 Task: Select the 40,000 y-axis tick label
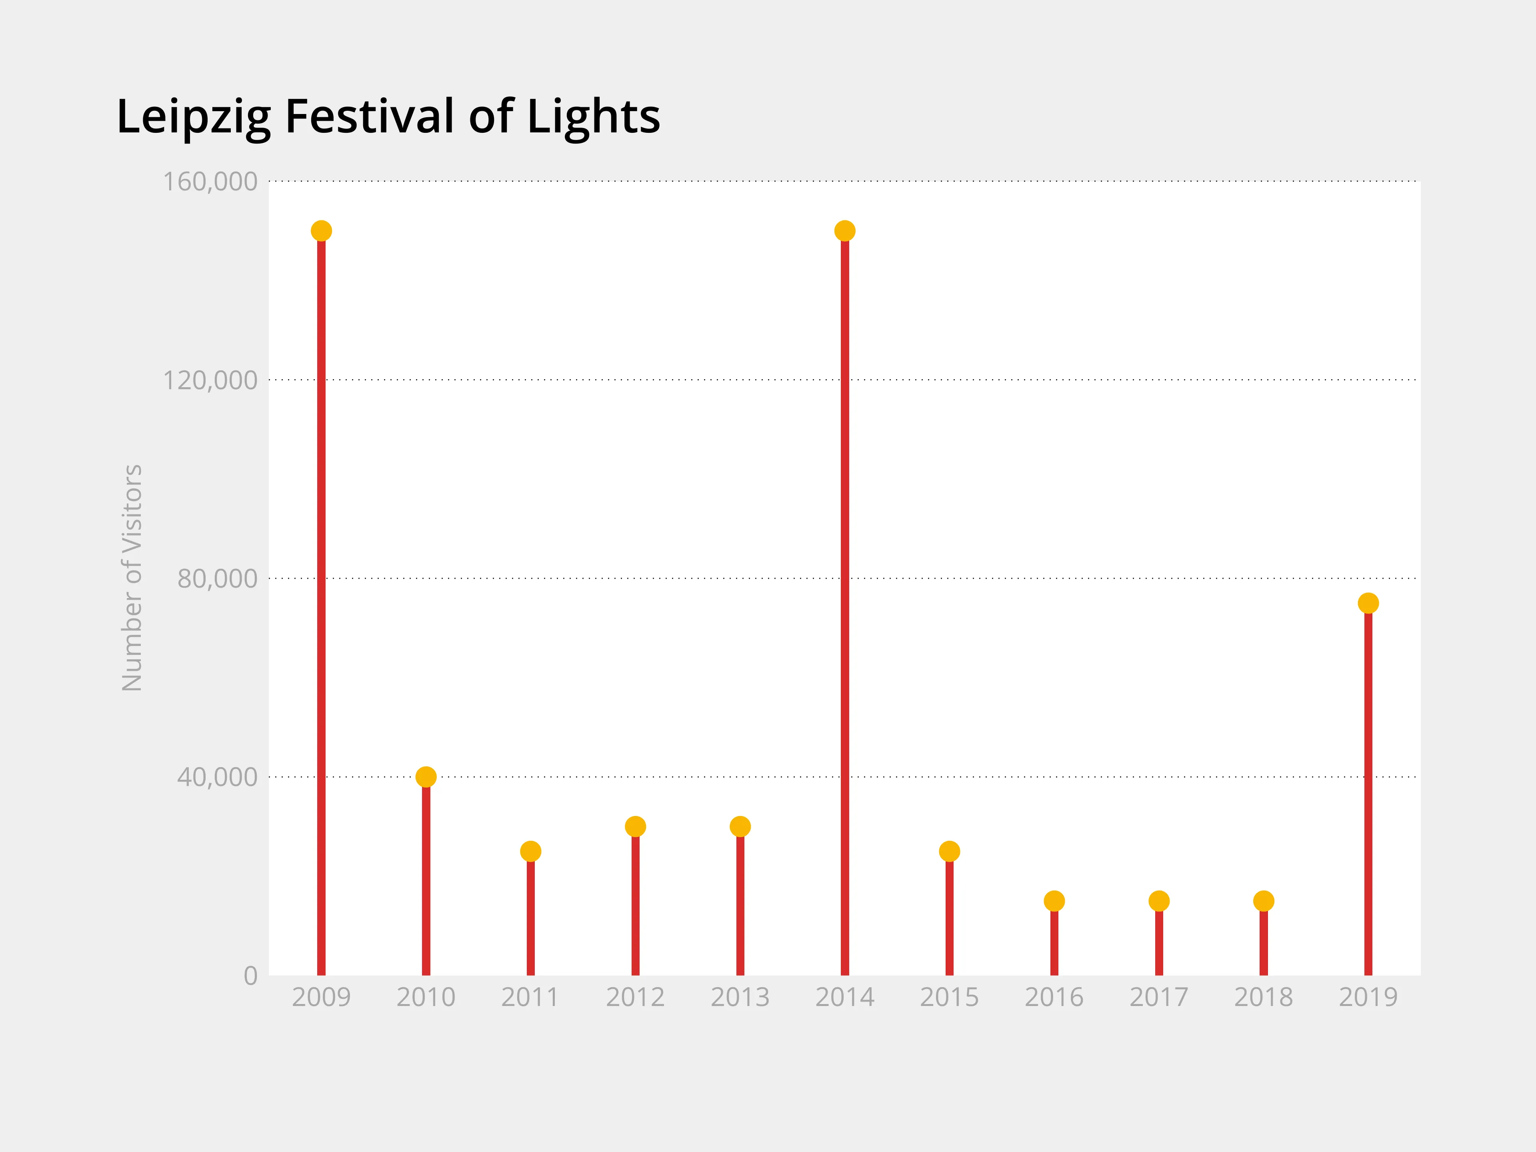point(217,777)
